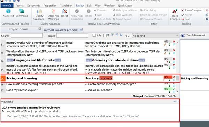Close the memoQ transaltor pro.docx tab

81,30
